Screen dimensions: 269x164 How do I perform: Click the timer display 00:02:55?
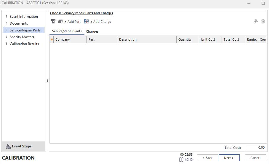tap(186, 155)
